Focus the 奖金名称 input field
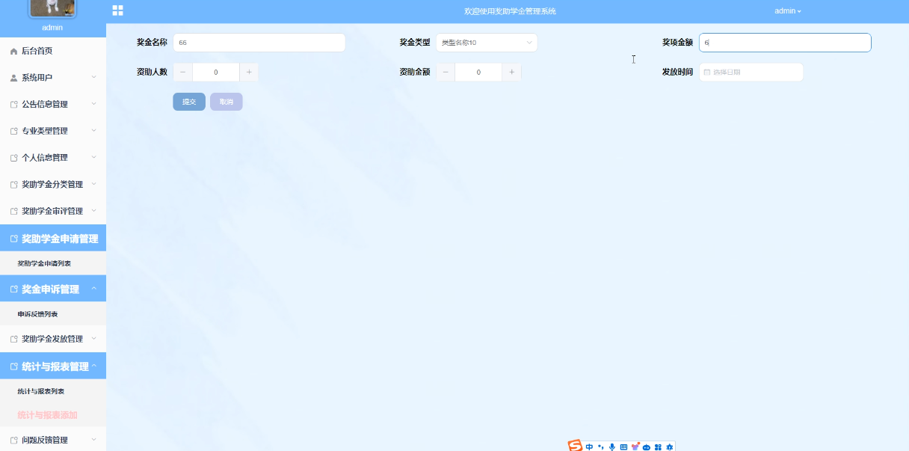This screenshot has height=451, width=909. (x=259, y=43)
